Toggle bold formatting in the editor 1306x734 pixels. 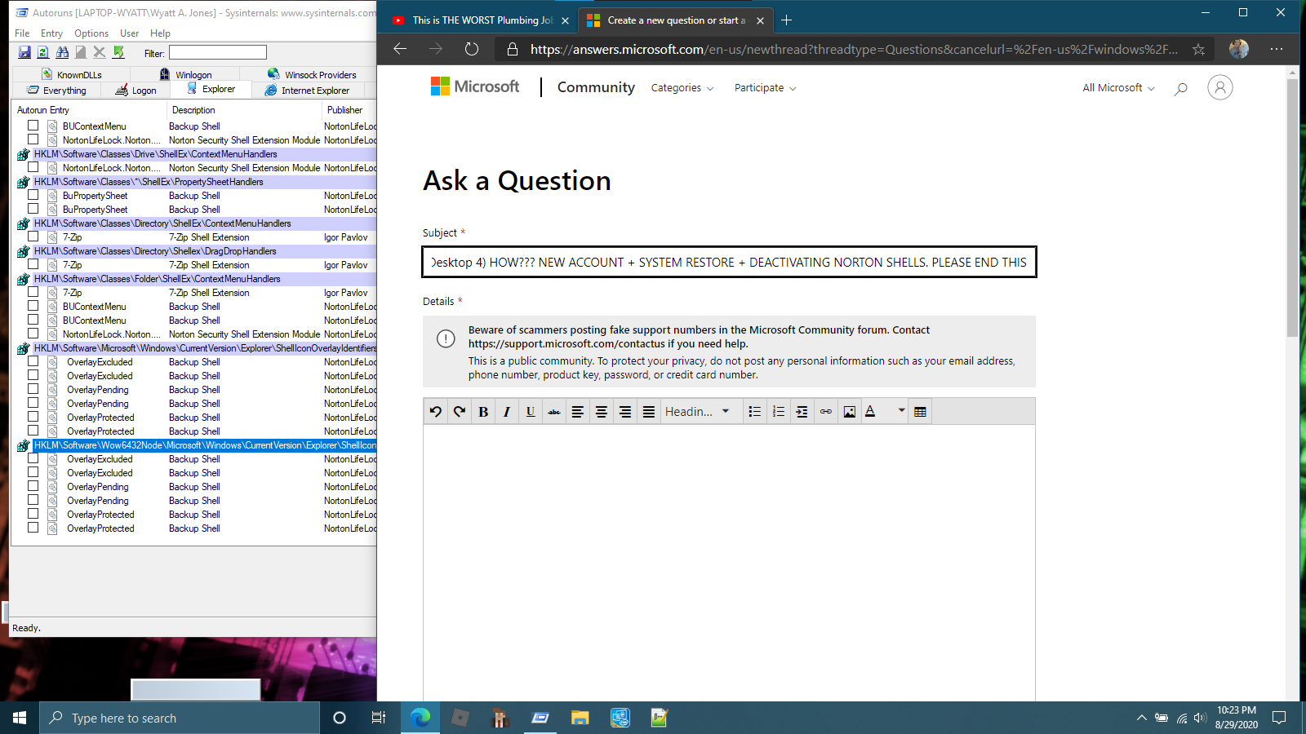(x=483, y=412)
